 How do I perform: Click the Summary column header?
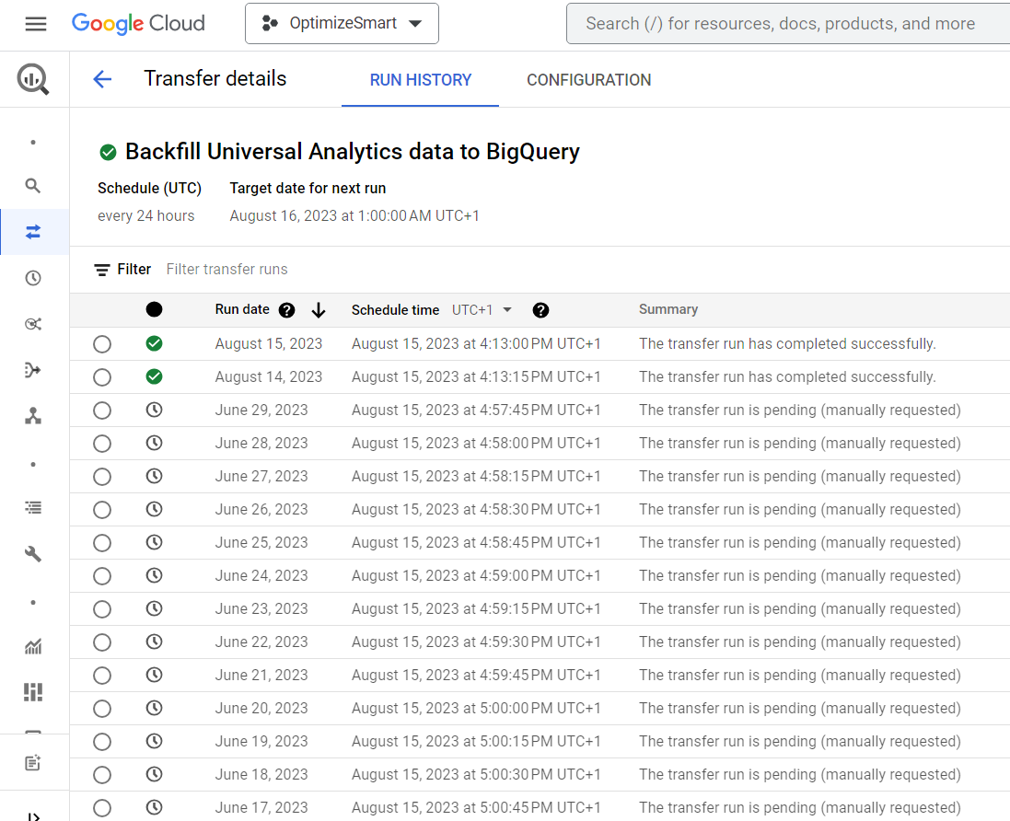point(668,309)
